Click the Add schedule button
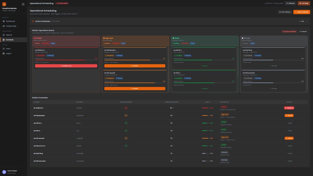The width and height of the screenshot is (313, 176). tap(302, 12)
